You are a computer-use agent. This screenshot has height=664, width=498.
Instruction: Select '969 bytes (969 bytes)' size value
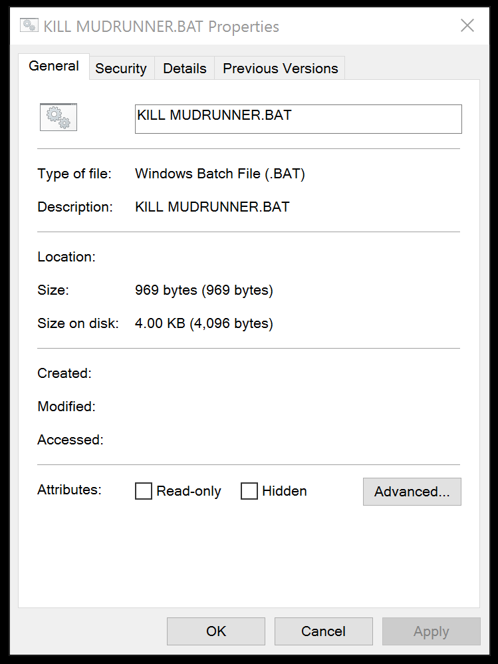click(204, 290)
